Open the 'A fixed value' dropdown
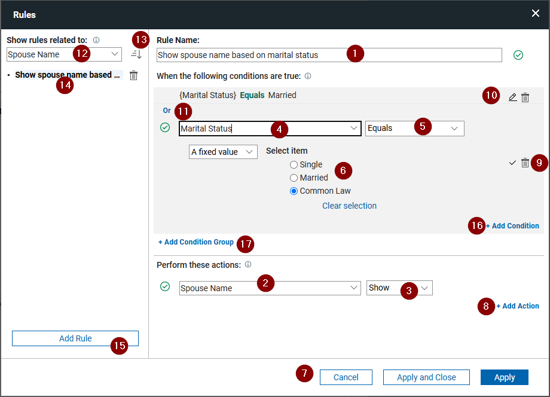The height and width of the screenshot is (397, 550). click(x=223, y=151)
